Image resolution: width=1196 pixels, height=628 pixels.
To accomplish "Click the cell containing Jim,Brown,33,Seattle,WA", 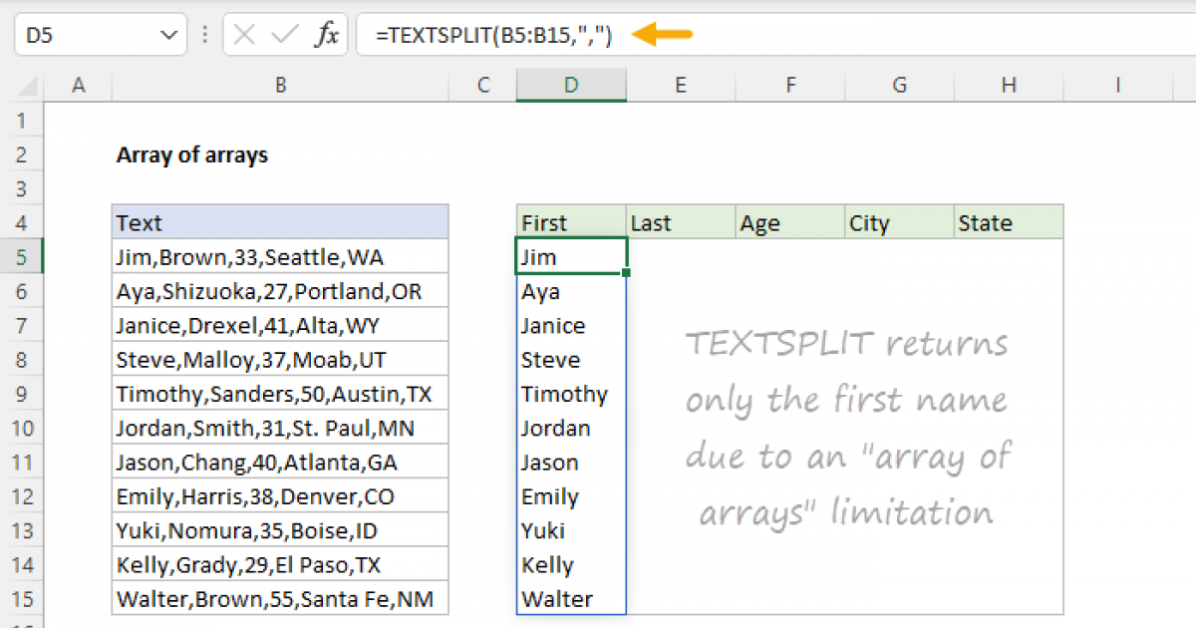I will click(280, 256).
